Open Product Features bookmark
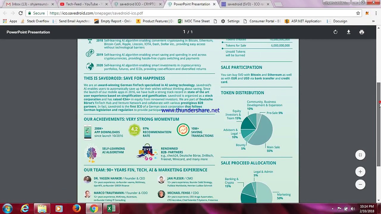This screenshot has width=381, height=214. coord(155,21)
